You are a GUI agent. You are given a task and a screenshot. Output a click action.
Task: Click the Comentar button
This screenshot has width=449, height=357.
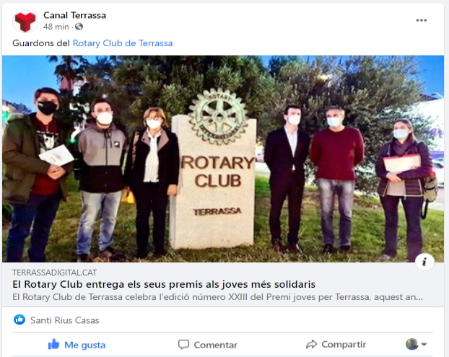[208, 345]
